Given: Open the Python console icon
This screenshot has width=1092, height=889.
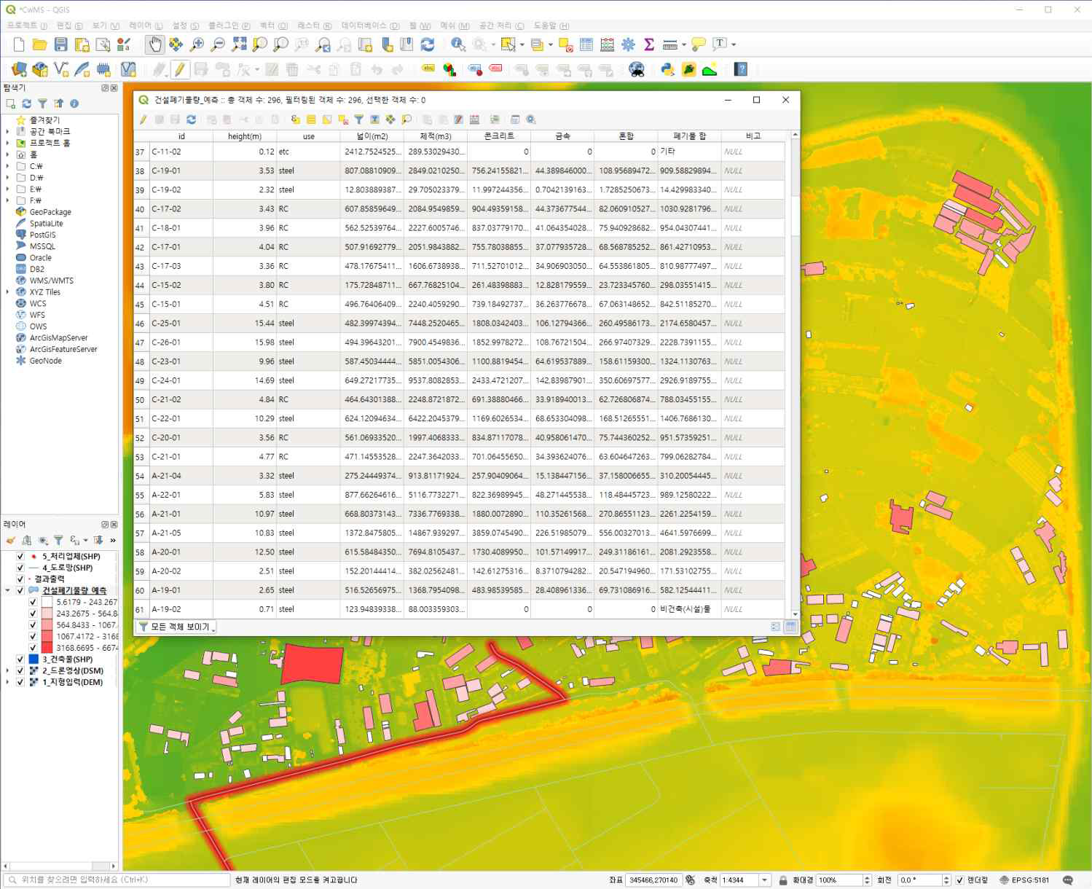Looking at the screenshot, I should tap(667, 69).
